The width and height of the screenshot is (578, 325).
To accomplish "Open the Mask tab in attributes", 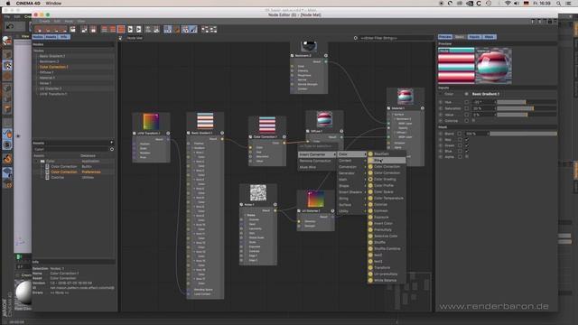I will pos(489,37).
